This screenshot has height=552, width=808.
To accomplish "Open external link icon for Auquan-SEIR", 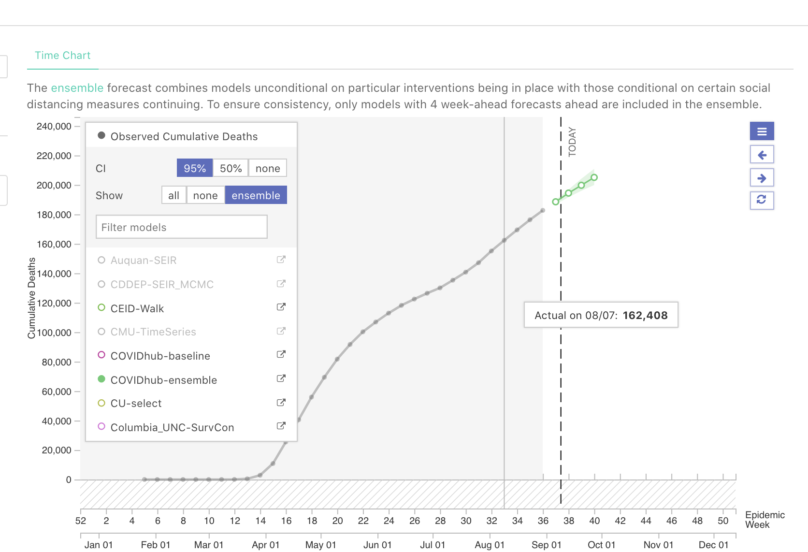I will (281, 259).
